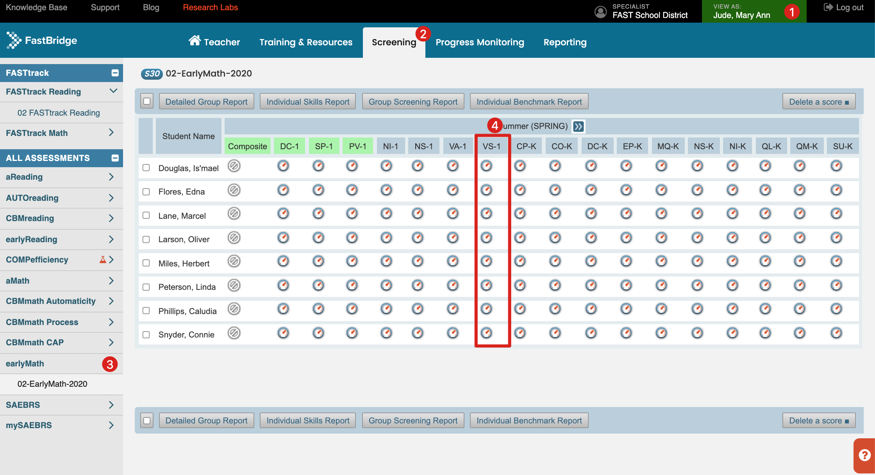Click the top Detailed Group Report button
This screenshot has width=875, height=475.
point(206,102)
